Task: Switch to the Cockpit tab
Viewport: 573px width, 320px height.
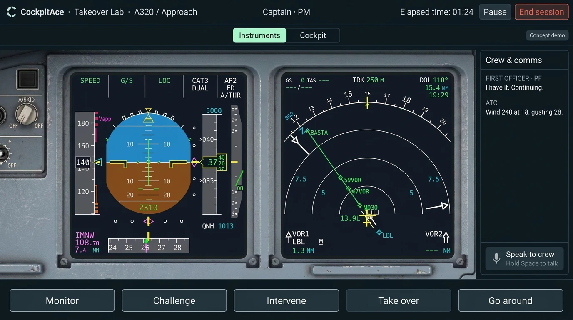Action: click(313, 35)
